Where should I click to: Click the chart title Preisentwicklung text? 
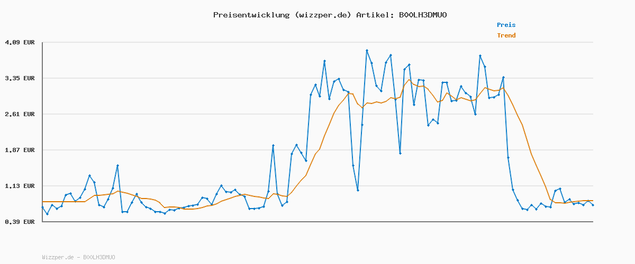click(250, 15)
